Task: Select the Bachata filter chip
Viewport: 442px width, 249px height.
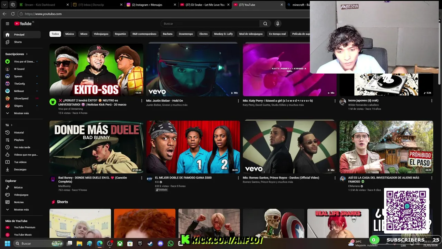Action: coord(167,34)
